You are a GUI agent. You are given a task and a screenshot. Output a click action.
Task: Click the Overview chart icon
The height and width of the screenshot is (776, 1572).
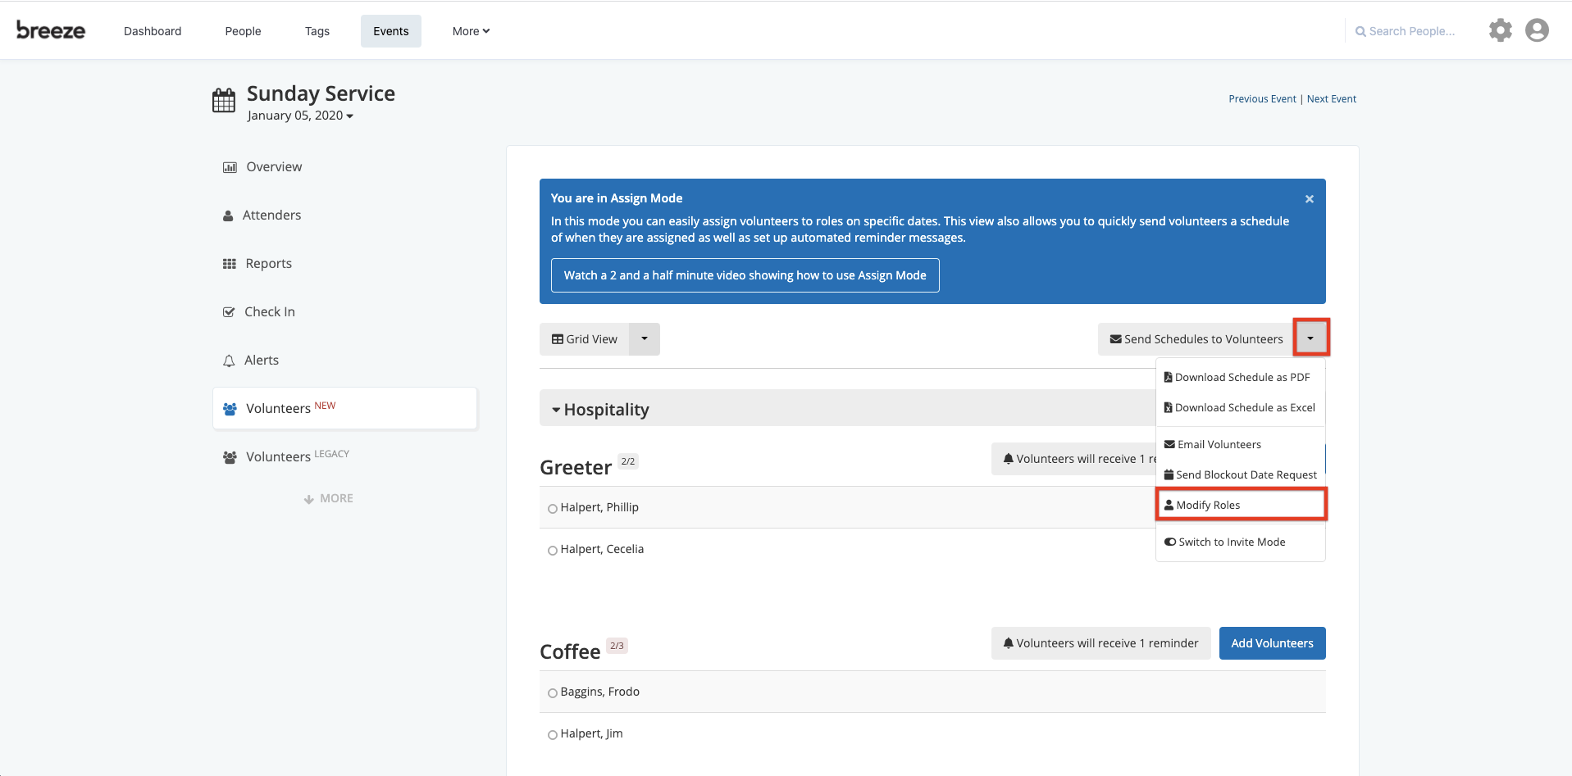[x=230, y=167]
